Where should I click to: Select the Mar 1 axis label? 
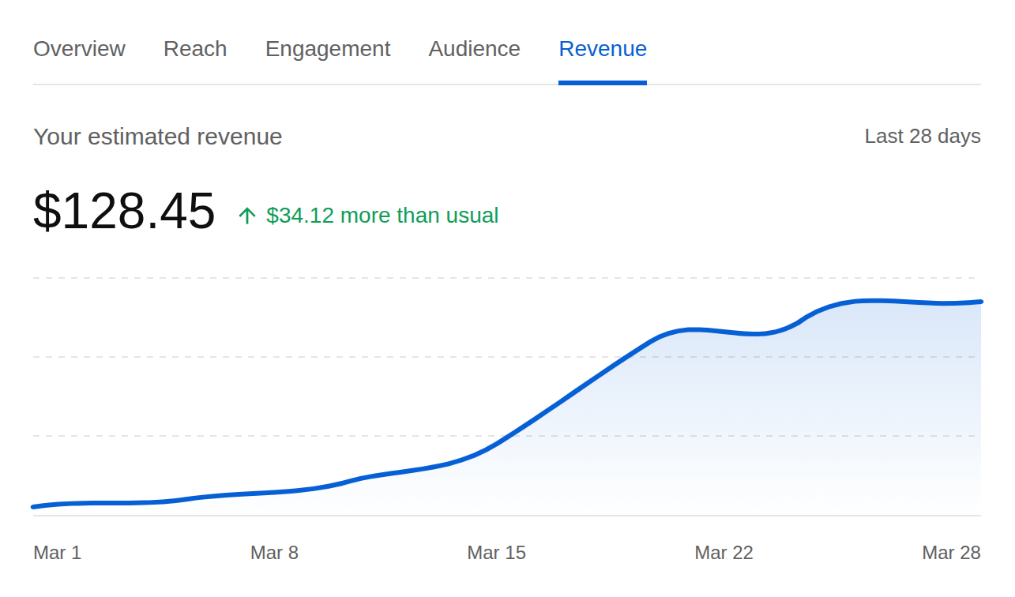pyautogui.click(x=57, y=553)
